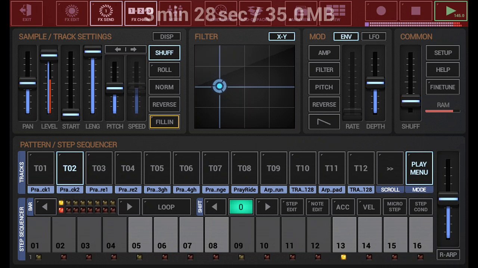478x268 pixels.
Task: Click the R-ARP button
Action: pos(448,255)
